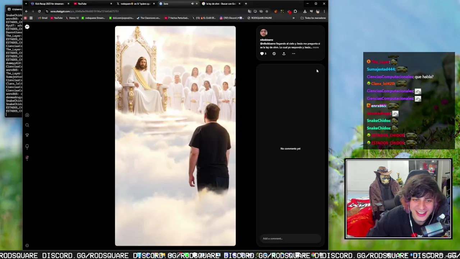
Task: Open the "Todos los marcadores" folder
Action: tap(313, 18)
